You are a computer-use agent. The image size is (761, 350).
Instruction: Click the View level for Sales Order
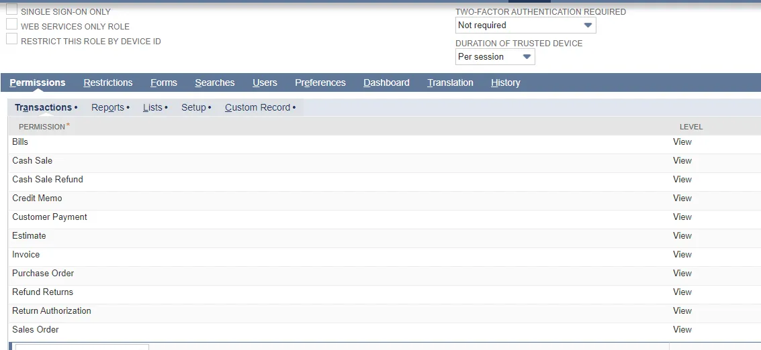coord(682,330)
